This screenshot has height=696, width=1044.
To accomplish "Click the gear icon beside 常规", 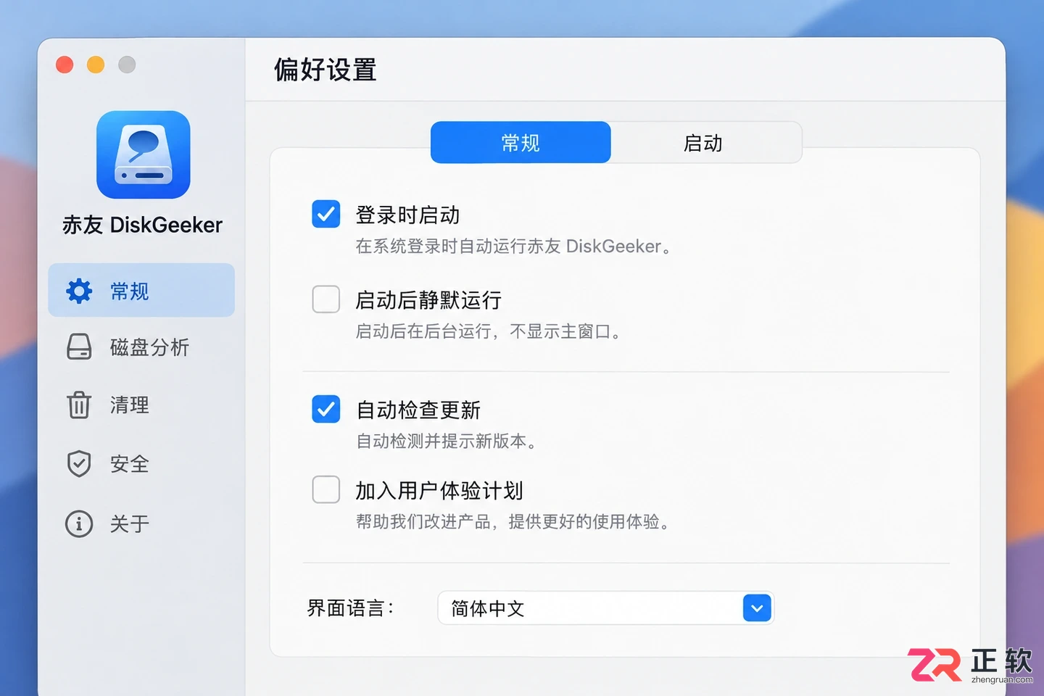I will (x=79, y=291).
